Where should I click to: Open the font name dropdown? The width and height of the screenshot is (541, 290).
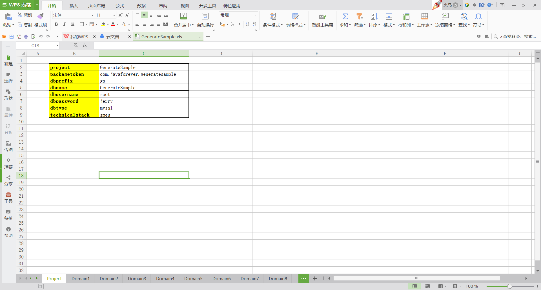pyautogui.click(x=92, y=15)
